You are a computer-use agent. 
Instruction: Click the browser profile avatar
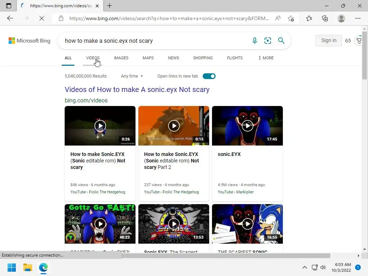(x=341, y=18)
